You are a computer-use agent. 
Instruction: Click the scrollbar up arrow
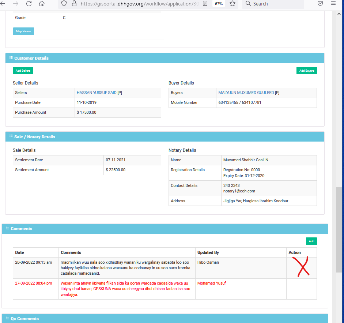(339, 14)
